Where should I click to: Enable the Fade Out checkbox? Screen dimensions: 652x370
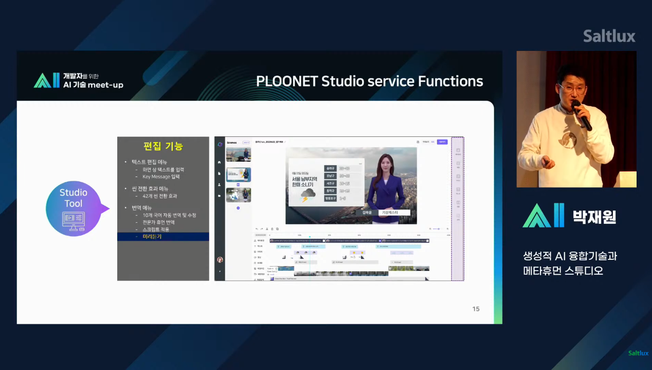[276, 272]
